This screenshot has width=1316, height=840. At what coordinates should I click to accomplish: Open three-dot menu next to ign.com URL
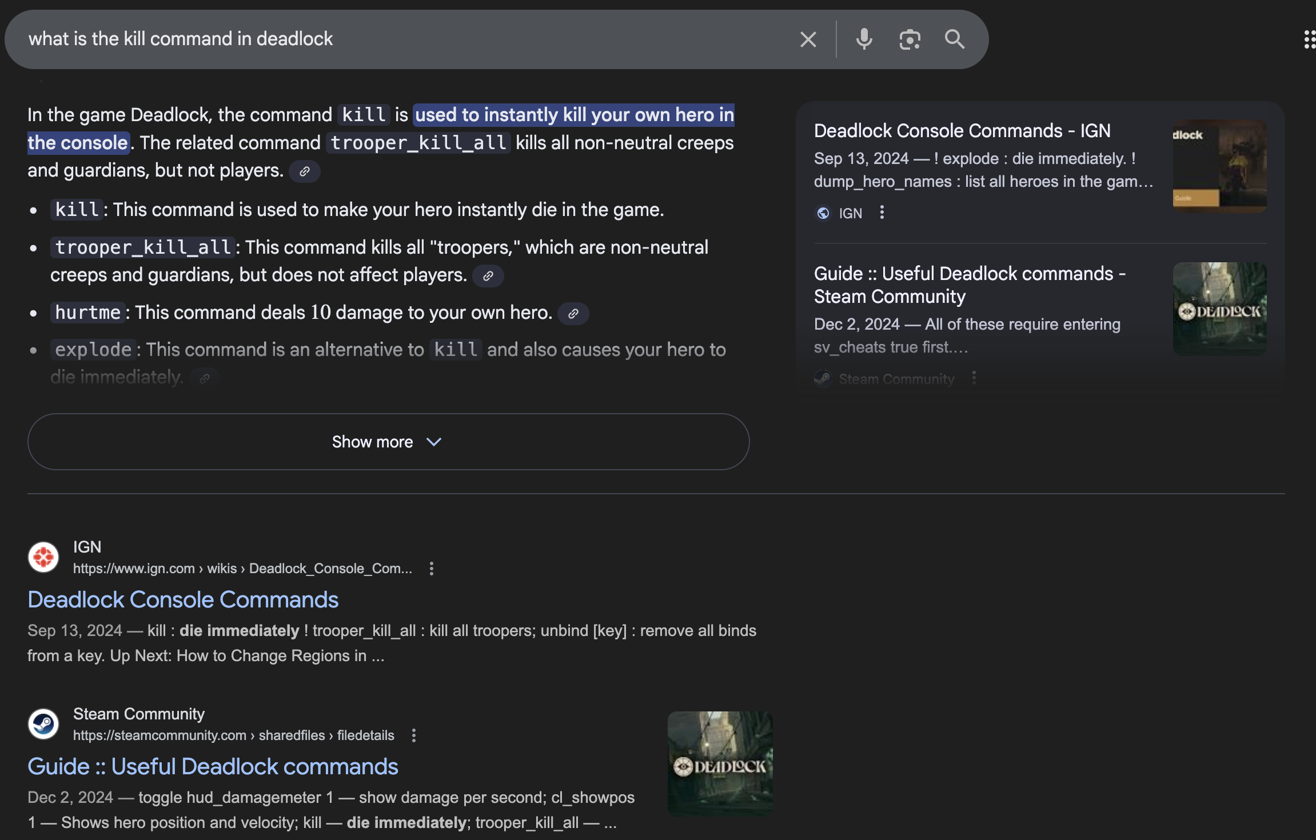click(x=432, y=569)
